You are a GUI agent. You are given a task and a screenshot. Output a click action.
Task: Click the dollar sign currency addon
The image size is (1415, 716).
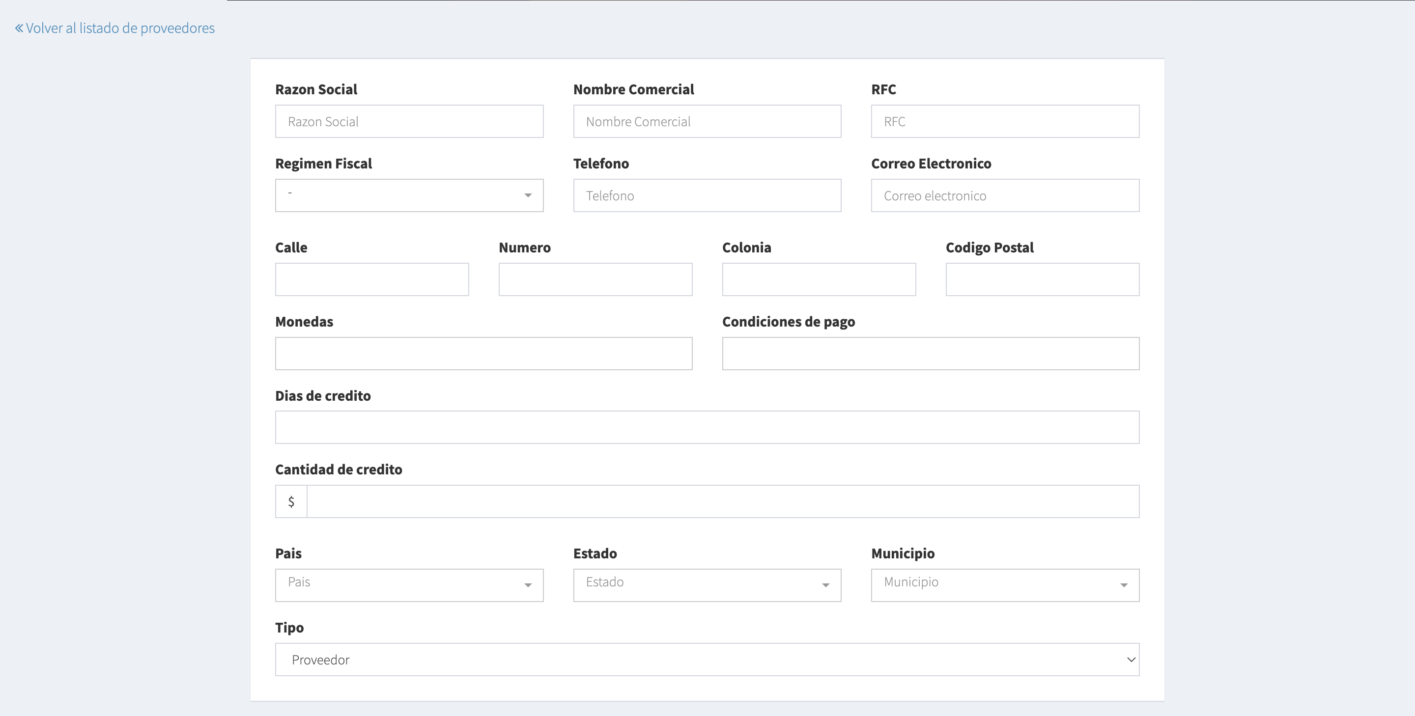coord(291,501)
